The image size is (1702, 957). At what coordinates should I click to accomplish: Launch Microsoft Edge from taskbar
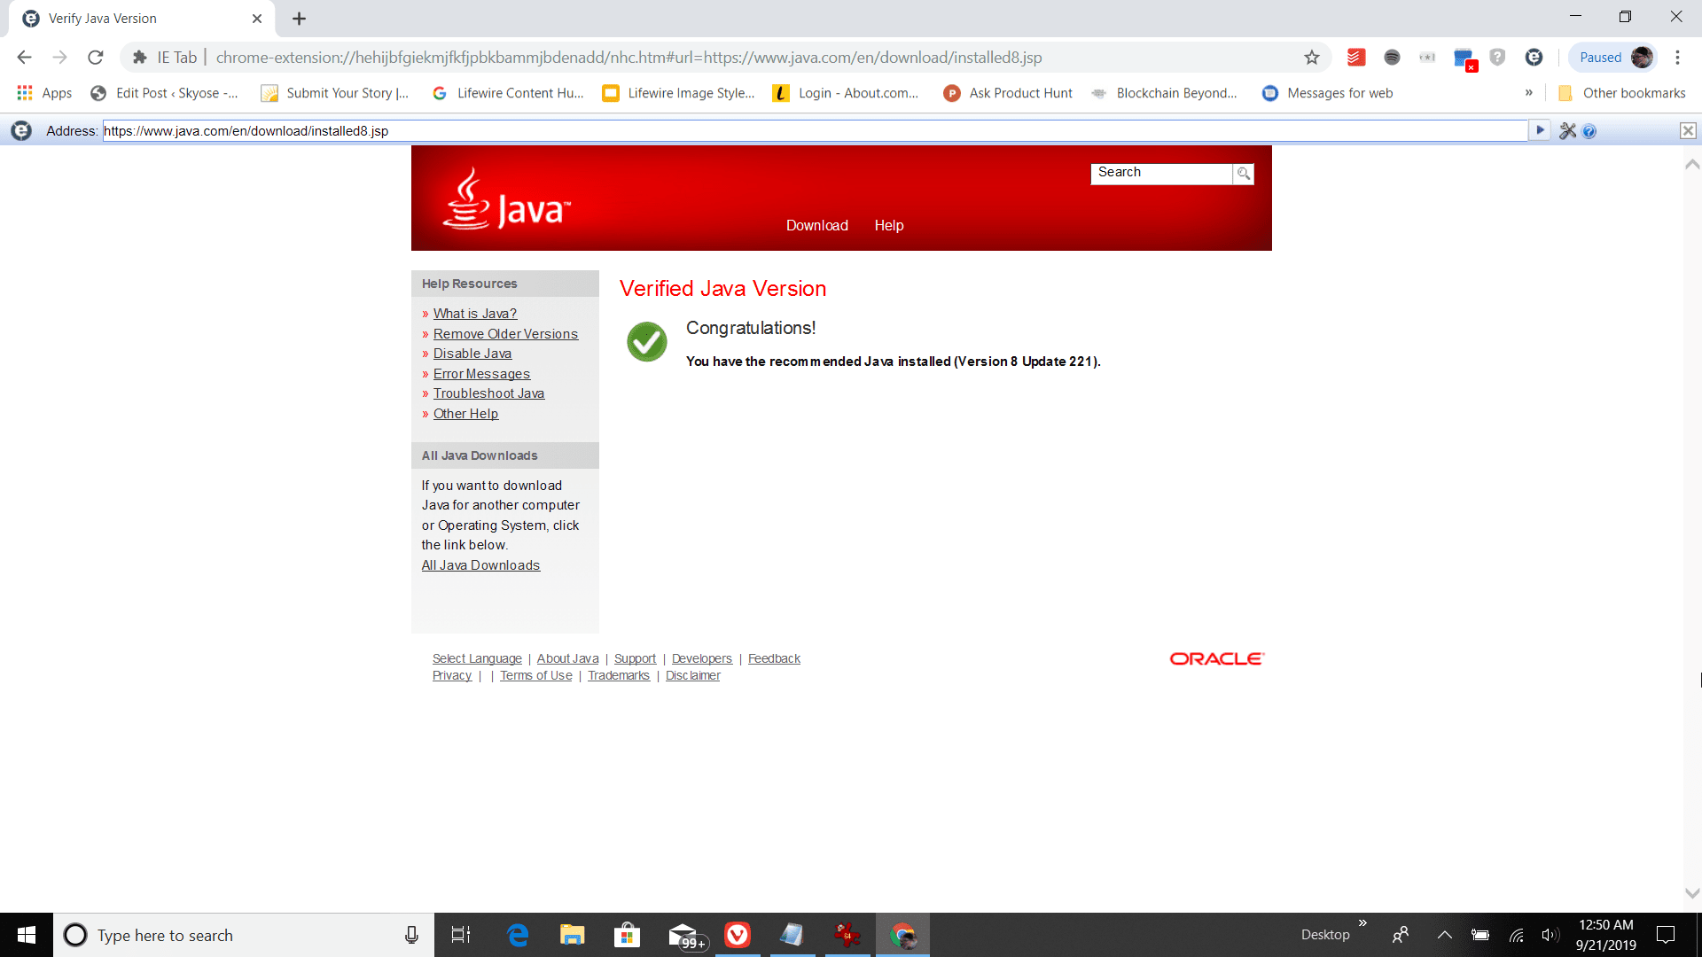point(518,935)
